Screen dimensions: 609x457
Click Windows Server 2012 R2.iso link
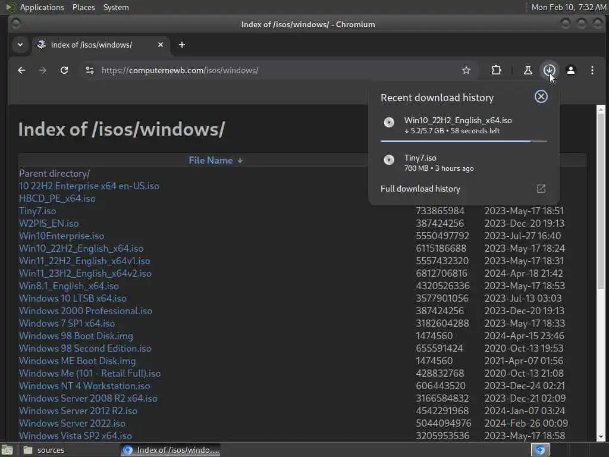click(78, 411)
